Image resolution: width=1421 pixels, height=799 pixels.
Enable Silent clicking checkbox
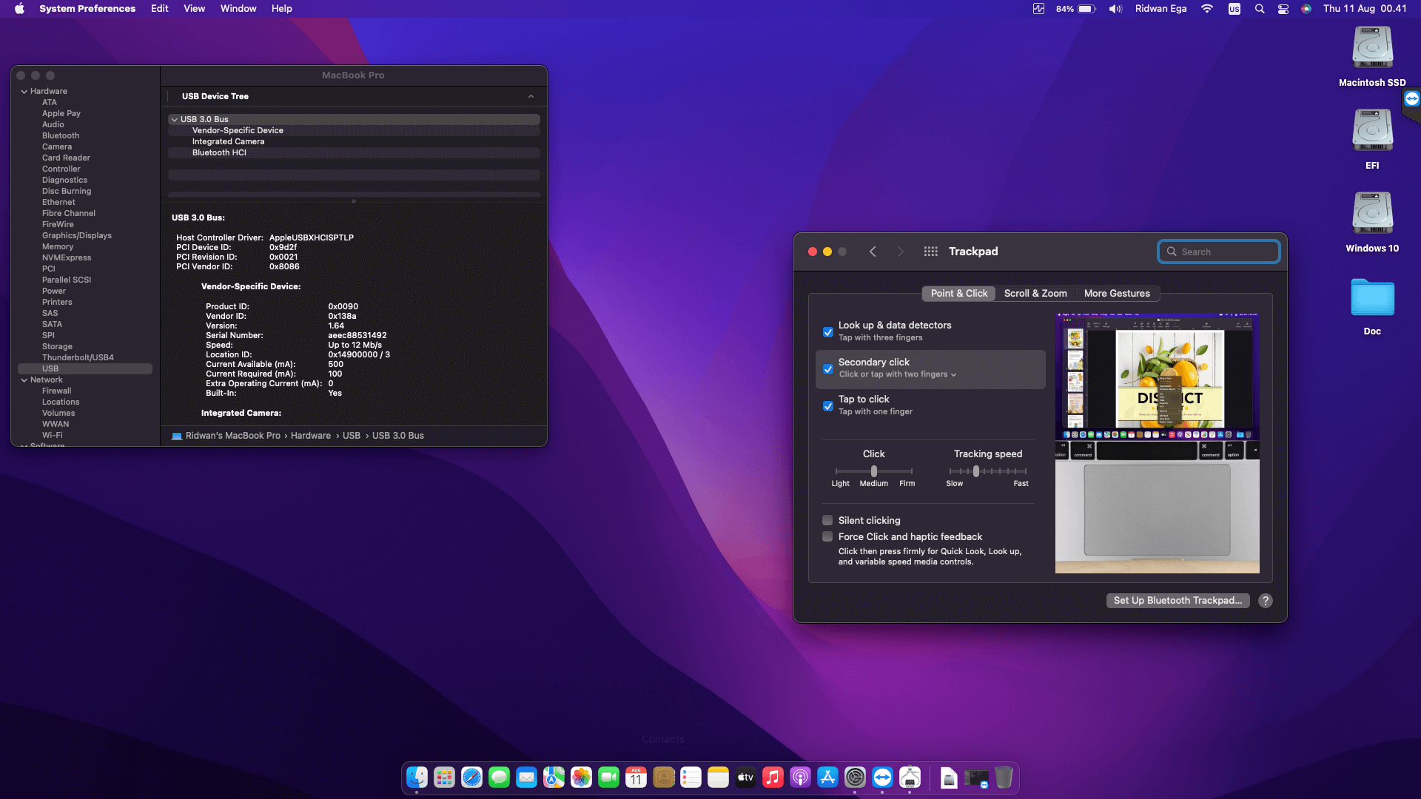tap(828, 521)
